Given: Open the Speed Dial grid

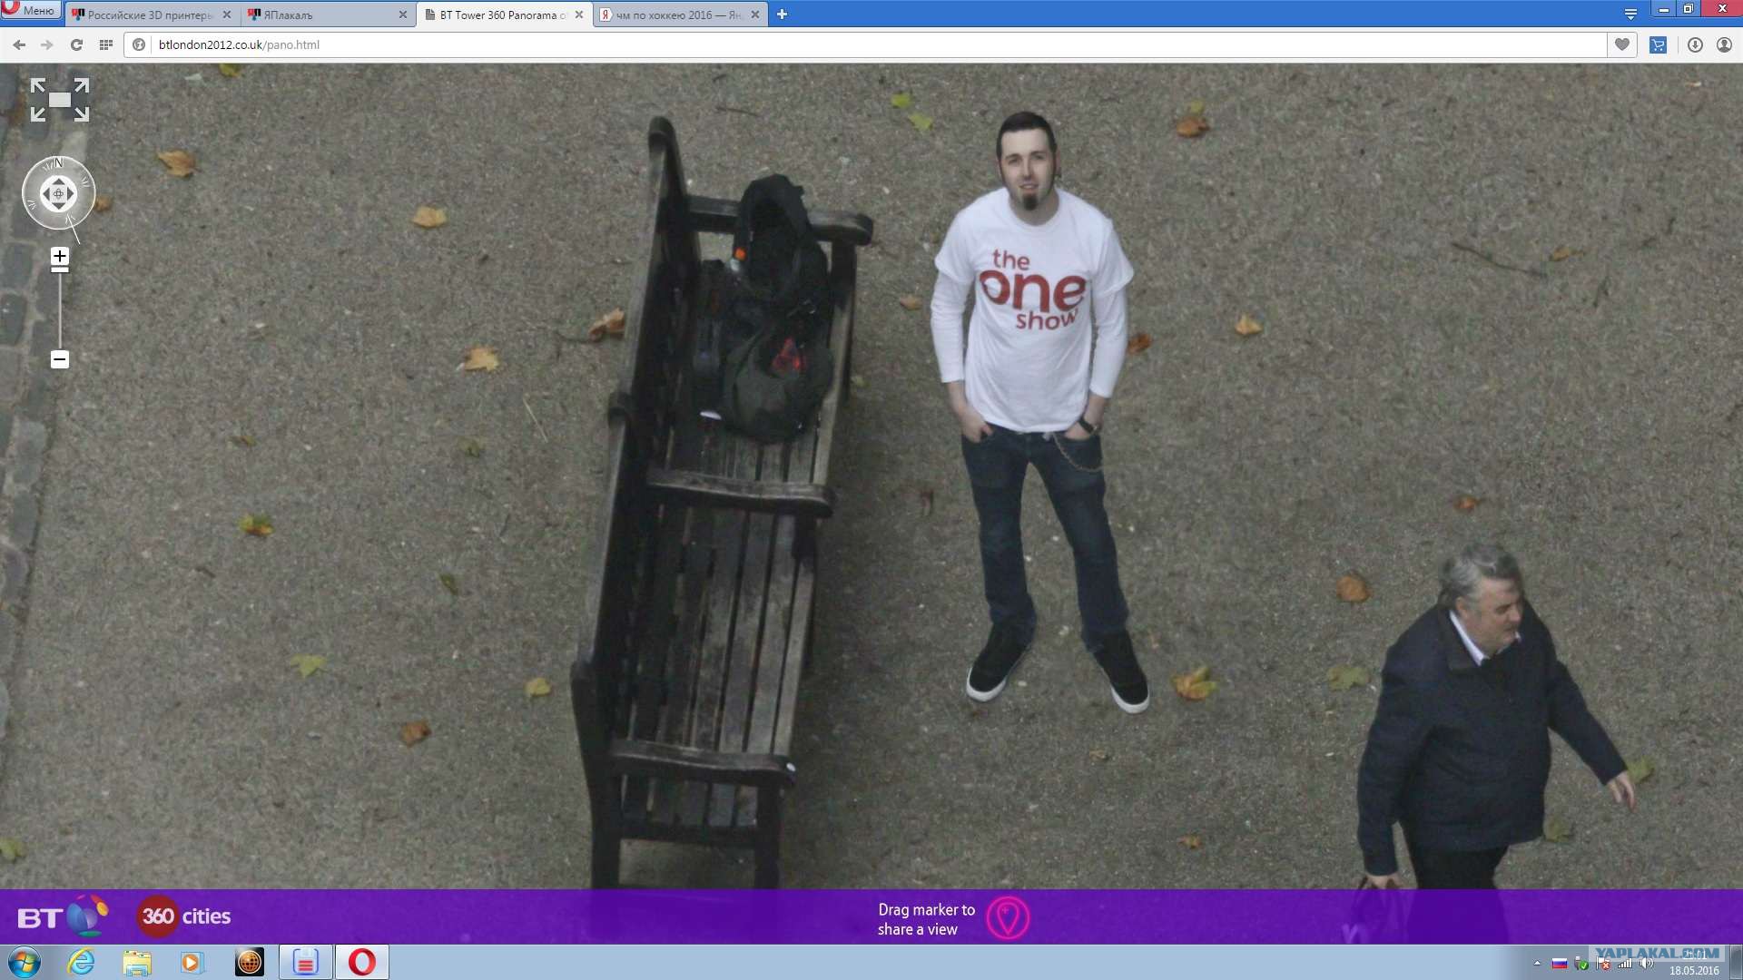Looking at the screenshot, I should pos(106,44).
